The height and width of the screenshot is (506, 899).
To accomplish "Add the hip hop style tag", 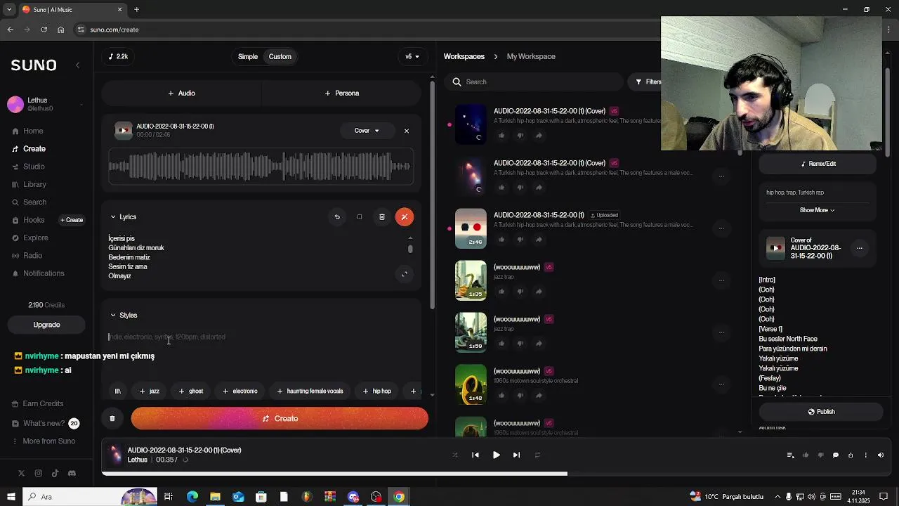I will pos(377,391).
